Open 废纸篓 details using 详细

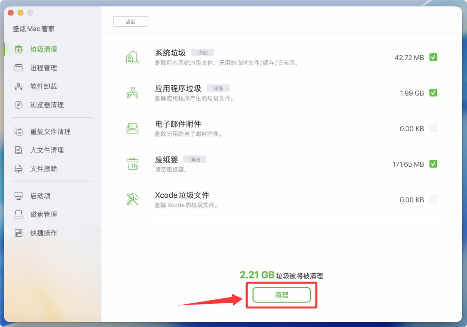[195, 159]
